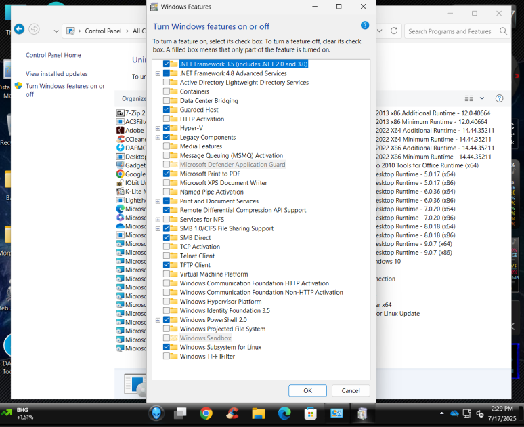Open clock and date on taskbar
Viewport: 524px width, 427px height.
point(502,413)
